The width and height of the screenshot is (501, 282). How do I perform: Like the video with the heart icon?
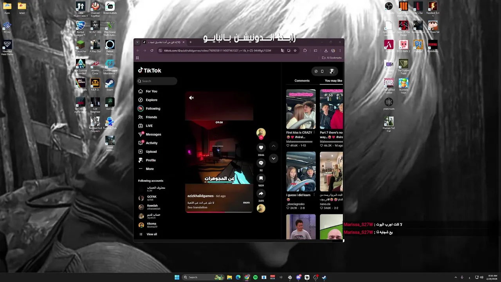pyautogui.click(x=261, y=148)
